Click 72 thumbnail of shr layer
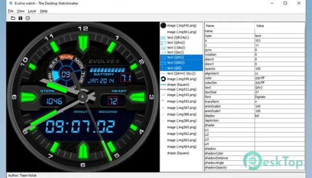Viewport: 312px width, 178px height. 163,57
